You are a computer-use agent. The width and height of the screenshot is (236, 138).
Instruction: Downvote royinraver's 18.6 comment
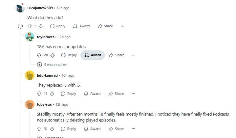tap(53, 55)
